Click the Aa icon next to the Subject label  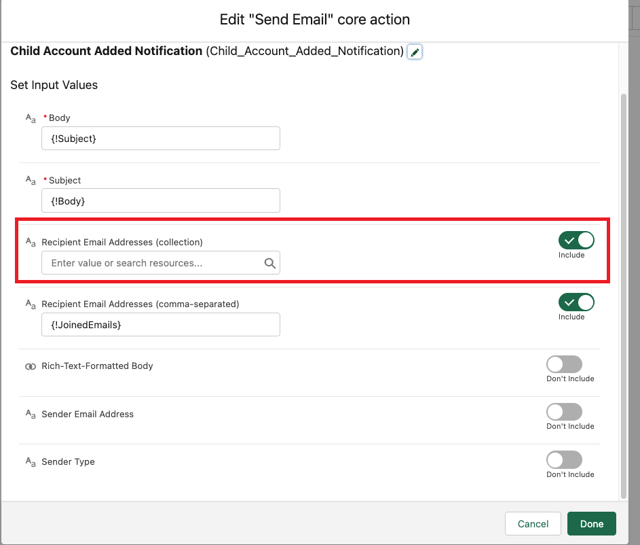tap(30, 180)
